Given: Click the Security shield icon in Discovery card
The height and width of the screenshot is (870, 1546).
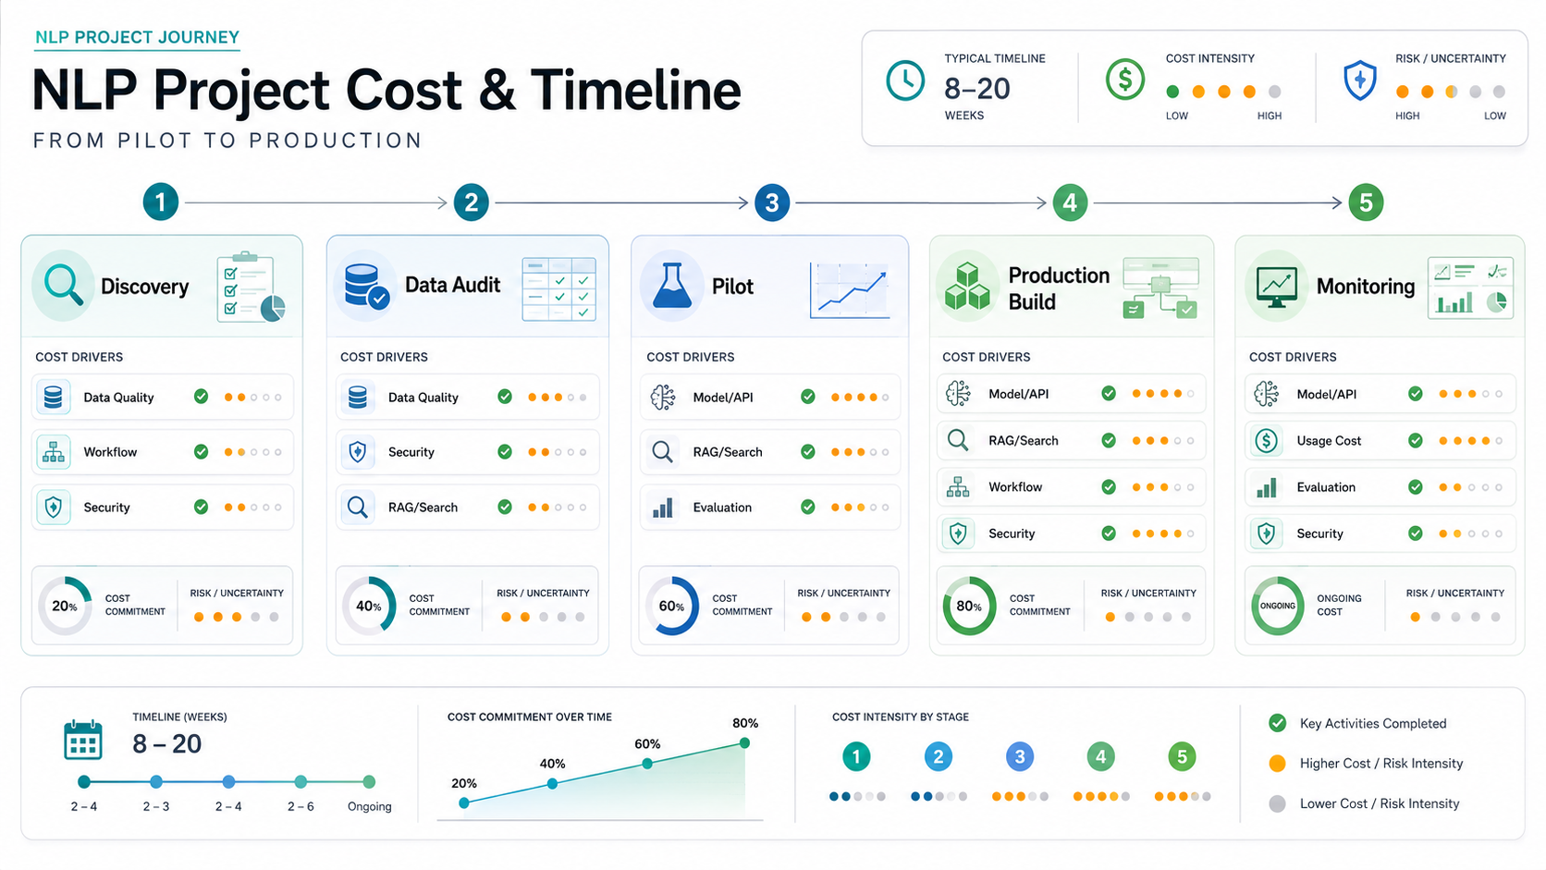Looking at the screenshot, I should 54,508.
